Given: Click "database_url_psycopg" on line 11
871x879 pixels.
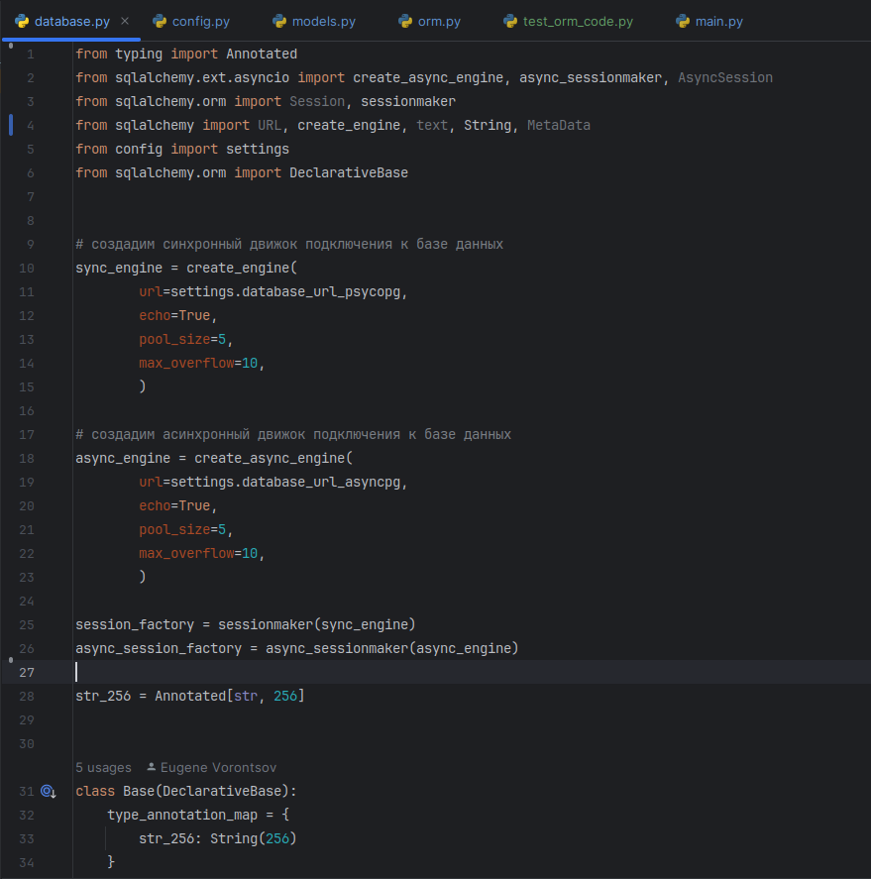Looking at the screenshot, I should click(321, 292).
